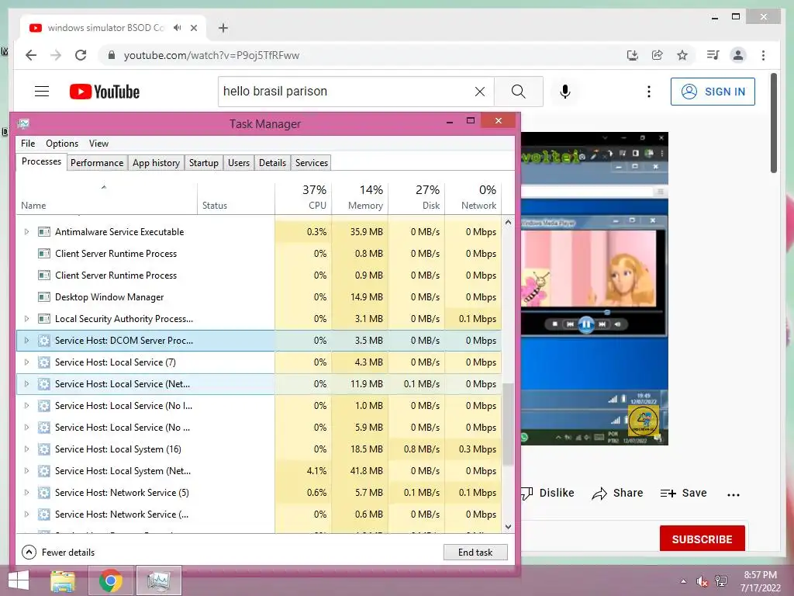Reload the YouTube page
Screen dimensions: 794x596
(x=81, y=55)
